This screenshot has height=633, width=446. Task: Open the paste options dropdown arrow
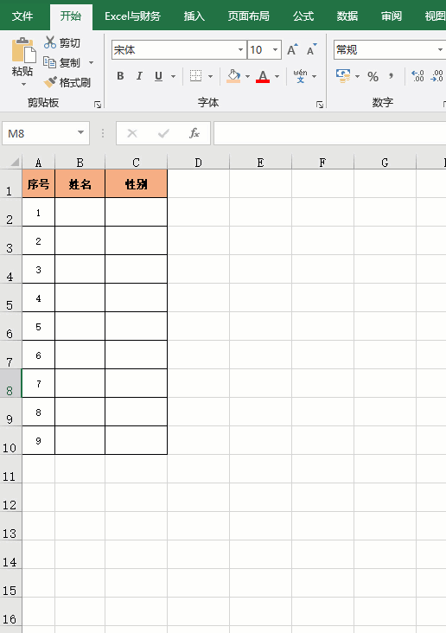point(23,85)
